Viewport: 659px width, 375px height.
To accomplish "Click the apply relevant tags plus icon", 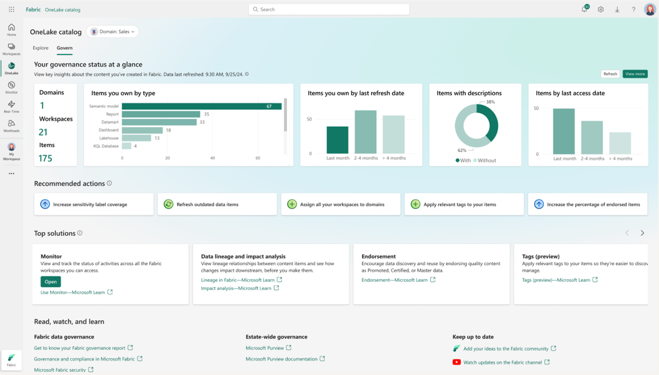I will click(416, 204).
